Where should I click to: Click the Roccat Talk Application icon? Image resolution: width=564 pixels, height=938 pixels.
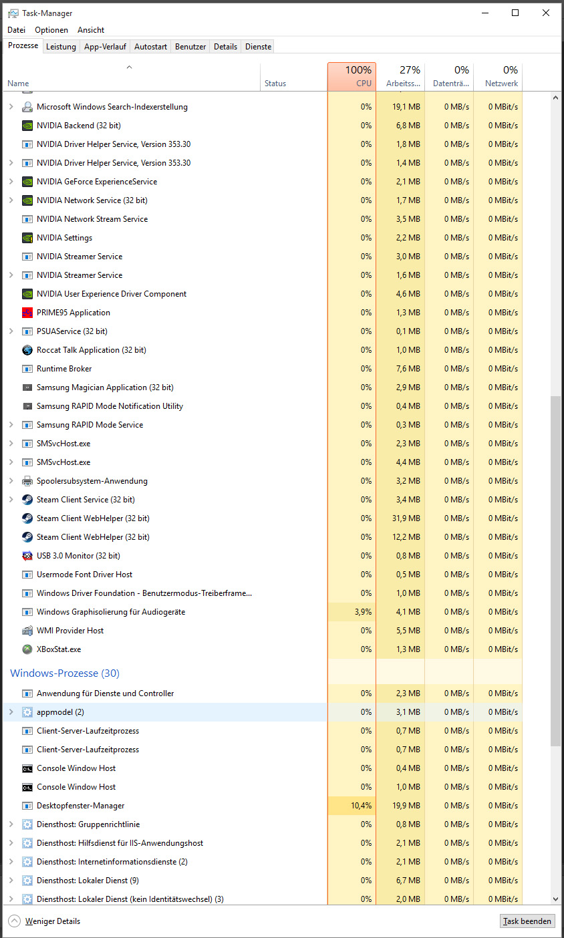click(x=27, y=350)
